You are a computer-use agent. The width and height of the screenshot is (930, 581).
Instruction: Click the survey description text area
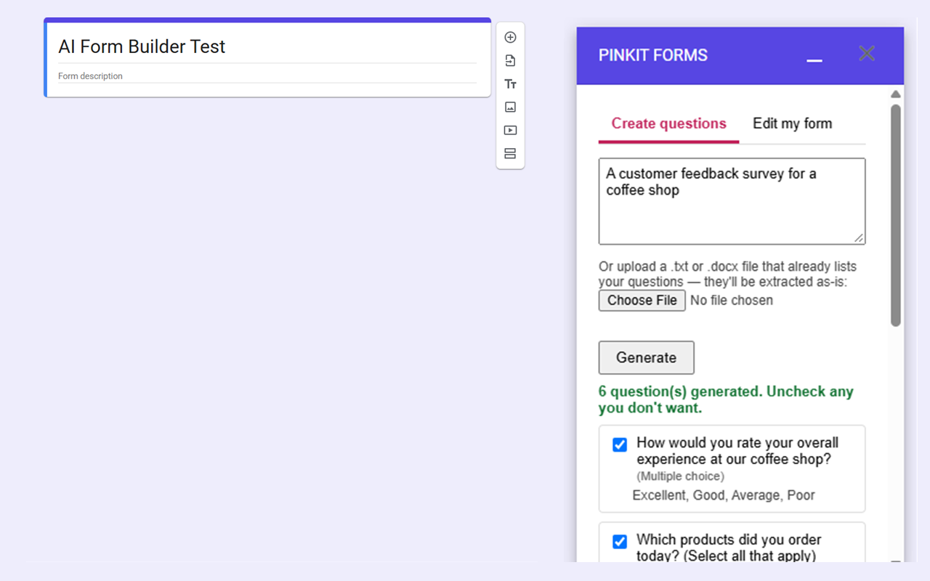coord(732,201)
